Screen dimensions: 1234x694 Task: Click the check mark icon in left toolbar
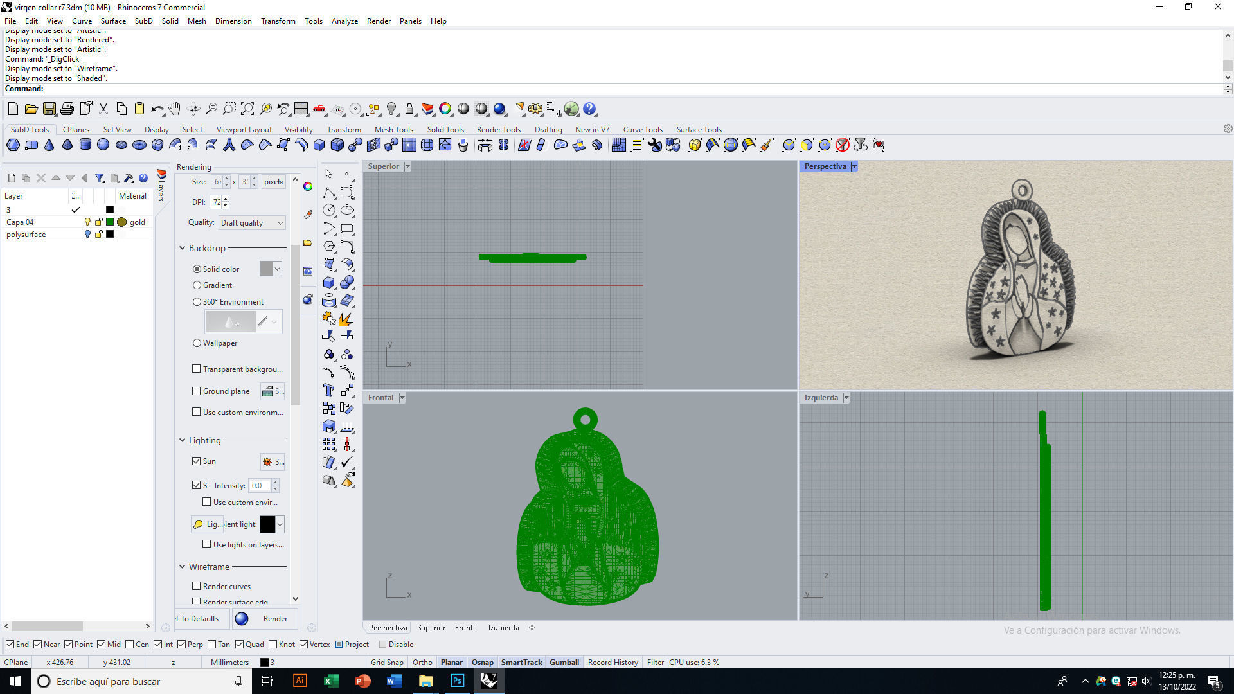coord(347,462)
